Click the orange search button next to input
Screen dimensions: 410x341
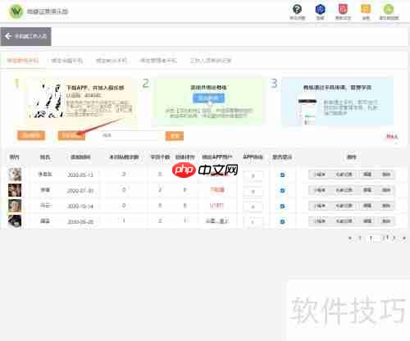175,136
